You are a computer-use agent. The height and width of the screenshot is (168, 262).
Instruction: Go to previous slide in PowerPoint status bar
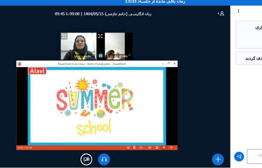[128, 148]
